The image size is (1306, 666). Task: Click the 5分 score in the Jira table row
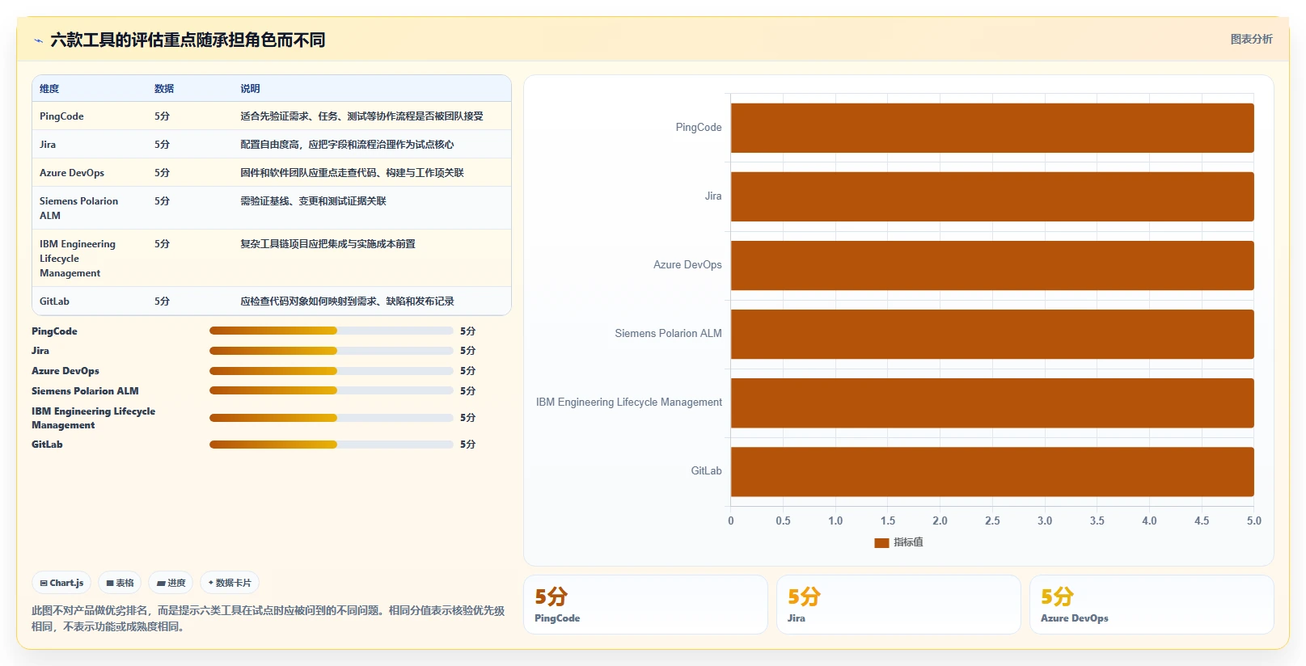tap(162, 145)
